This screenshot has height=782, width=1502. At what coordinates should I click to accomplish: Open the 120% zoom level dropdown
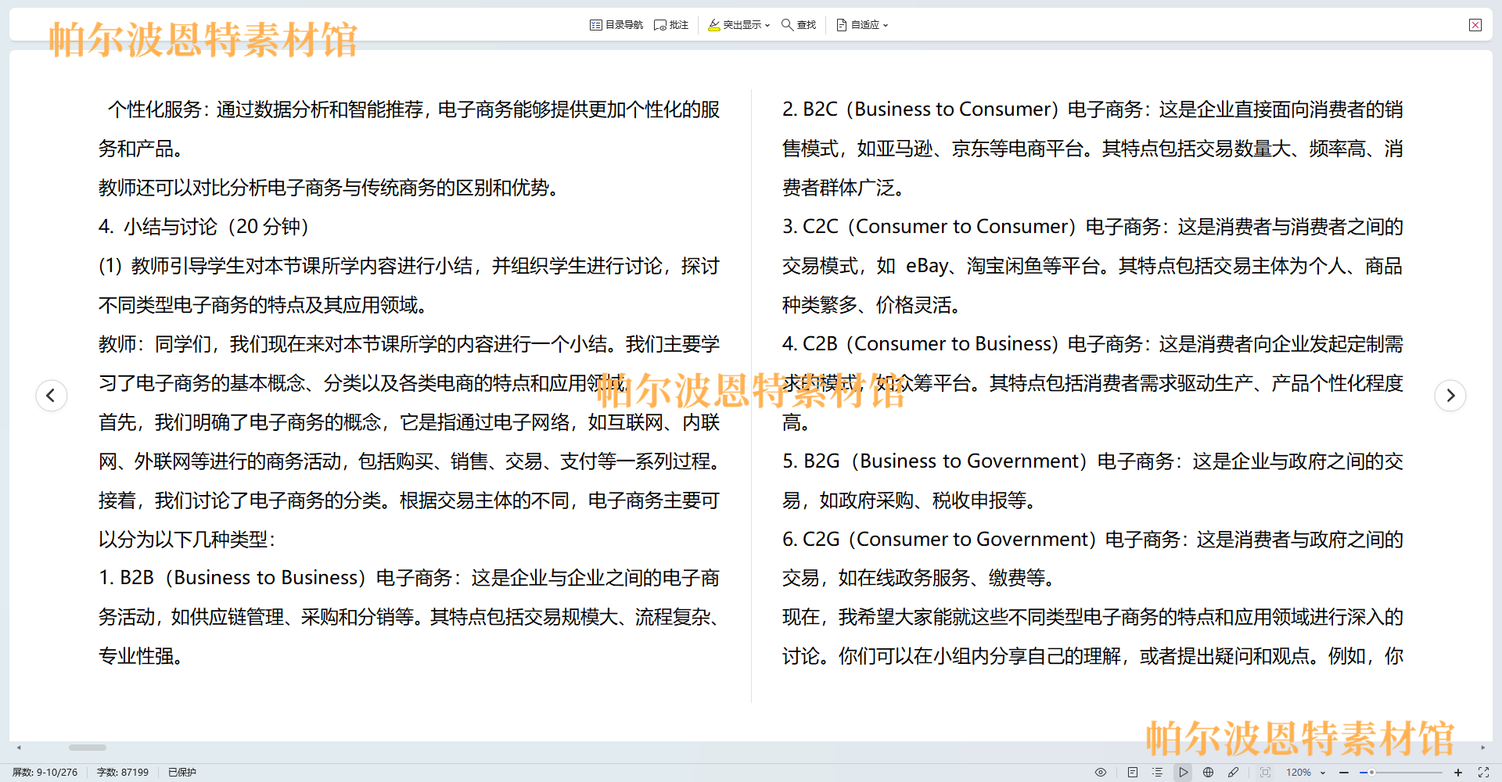coord(1306,772)
